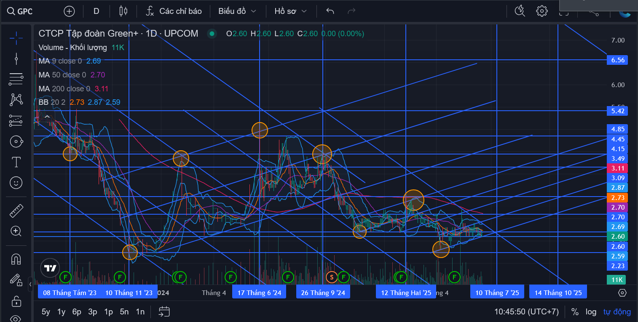Click the go to date calendar icon
Image resolution: width=638 pixels, height=322 pixels.
164,311
